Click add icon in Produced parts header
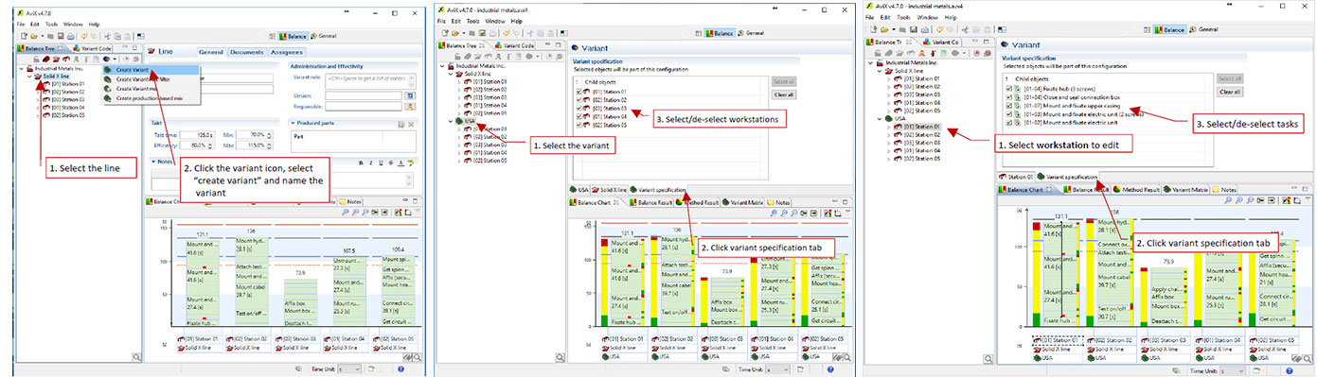The image size is (1317, 377). [401, 124]
